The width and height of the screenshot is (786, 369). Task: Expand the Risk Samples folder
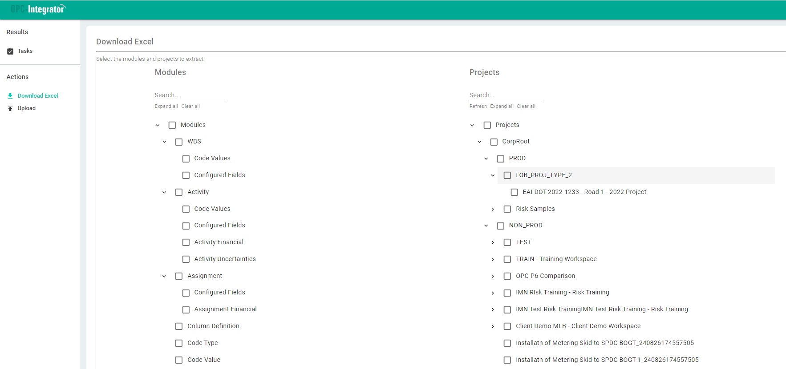tap(493, 209)
